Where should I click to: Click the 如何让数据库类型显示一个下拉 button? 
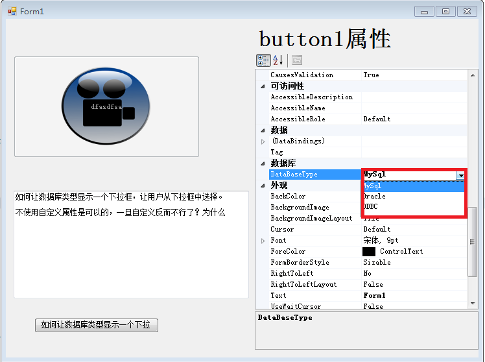click(x=97, y=325)
